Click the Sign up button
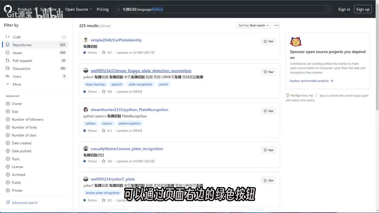The width and height of the screenshot is (379, 213). pyautogui.click(x=363, y=9)
